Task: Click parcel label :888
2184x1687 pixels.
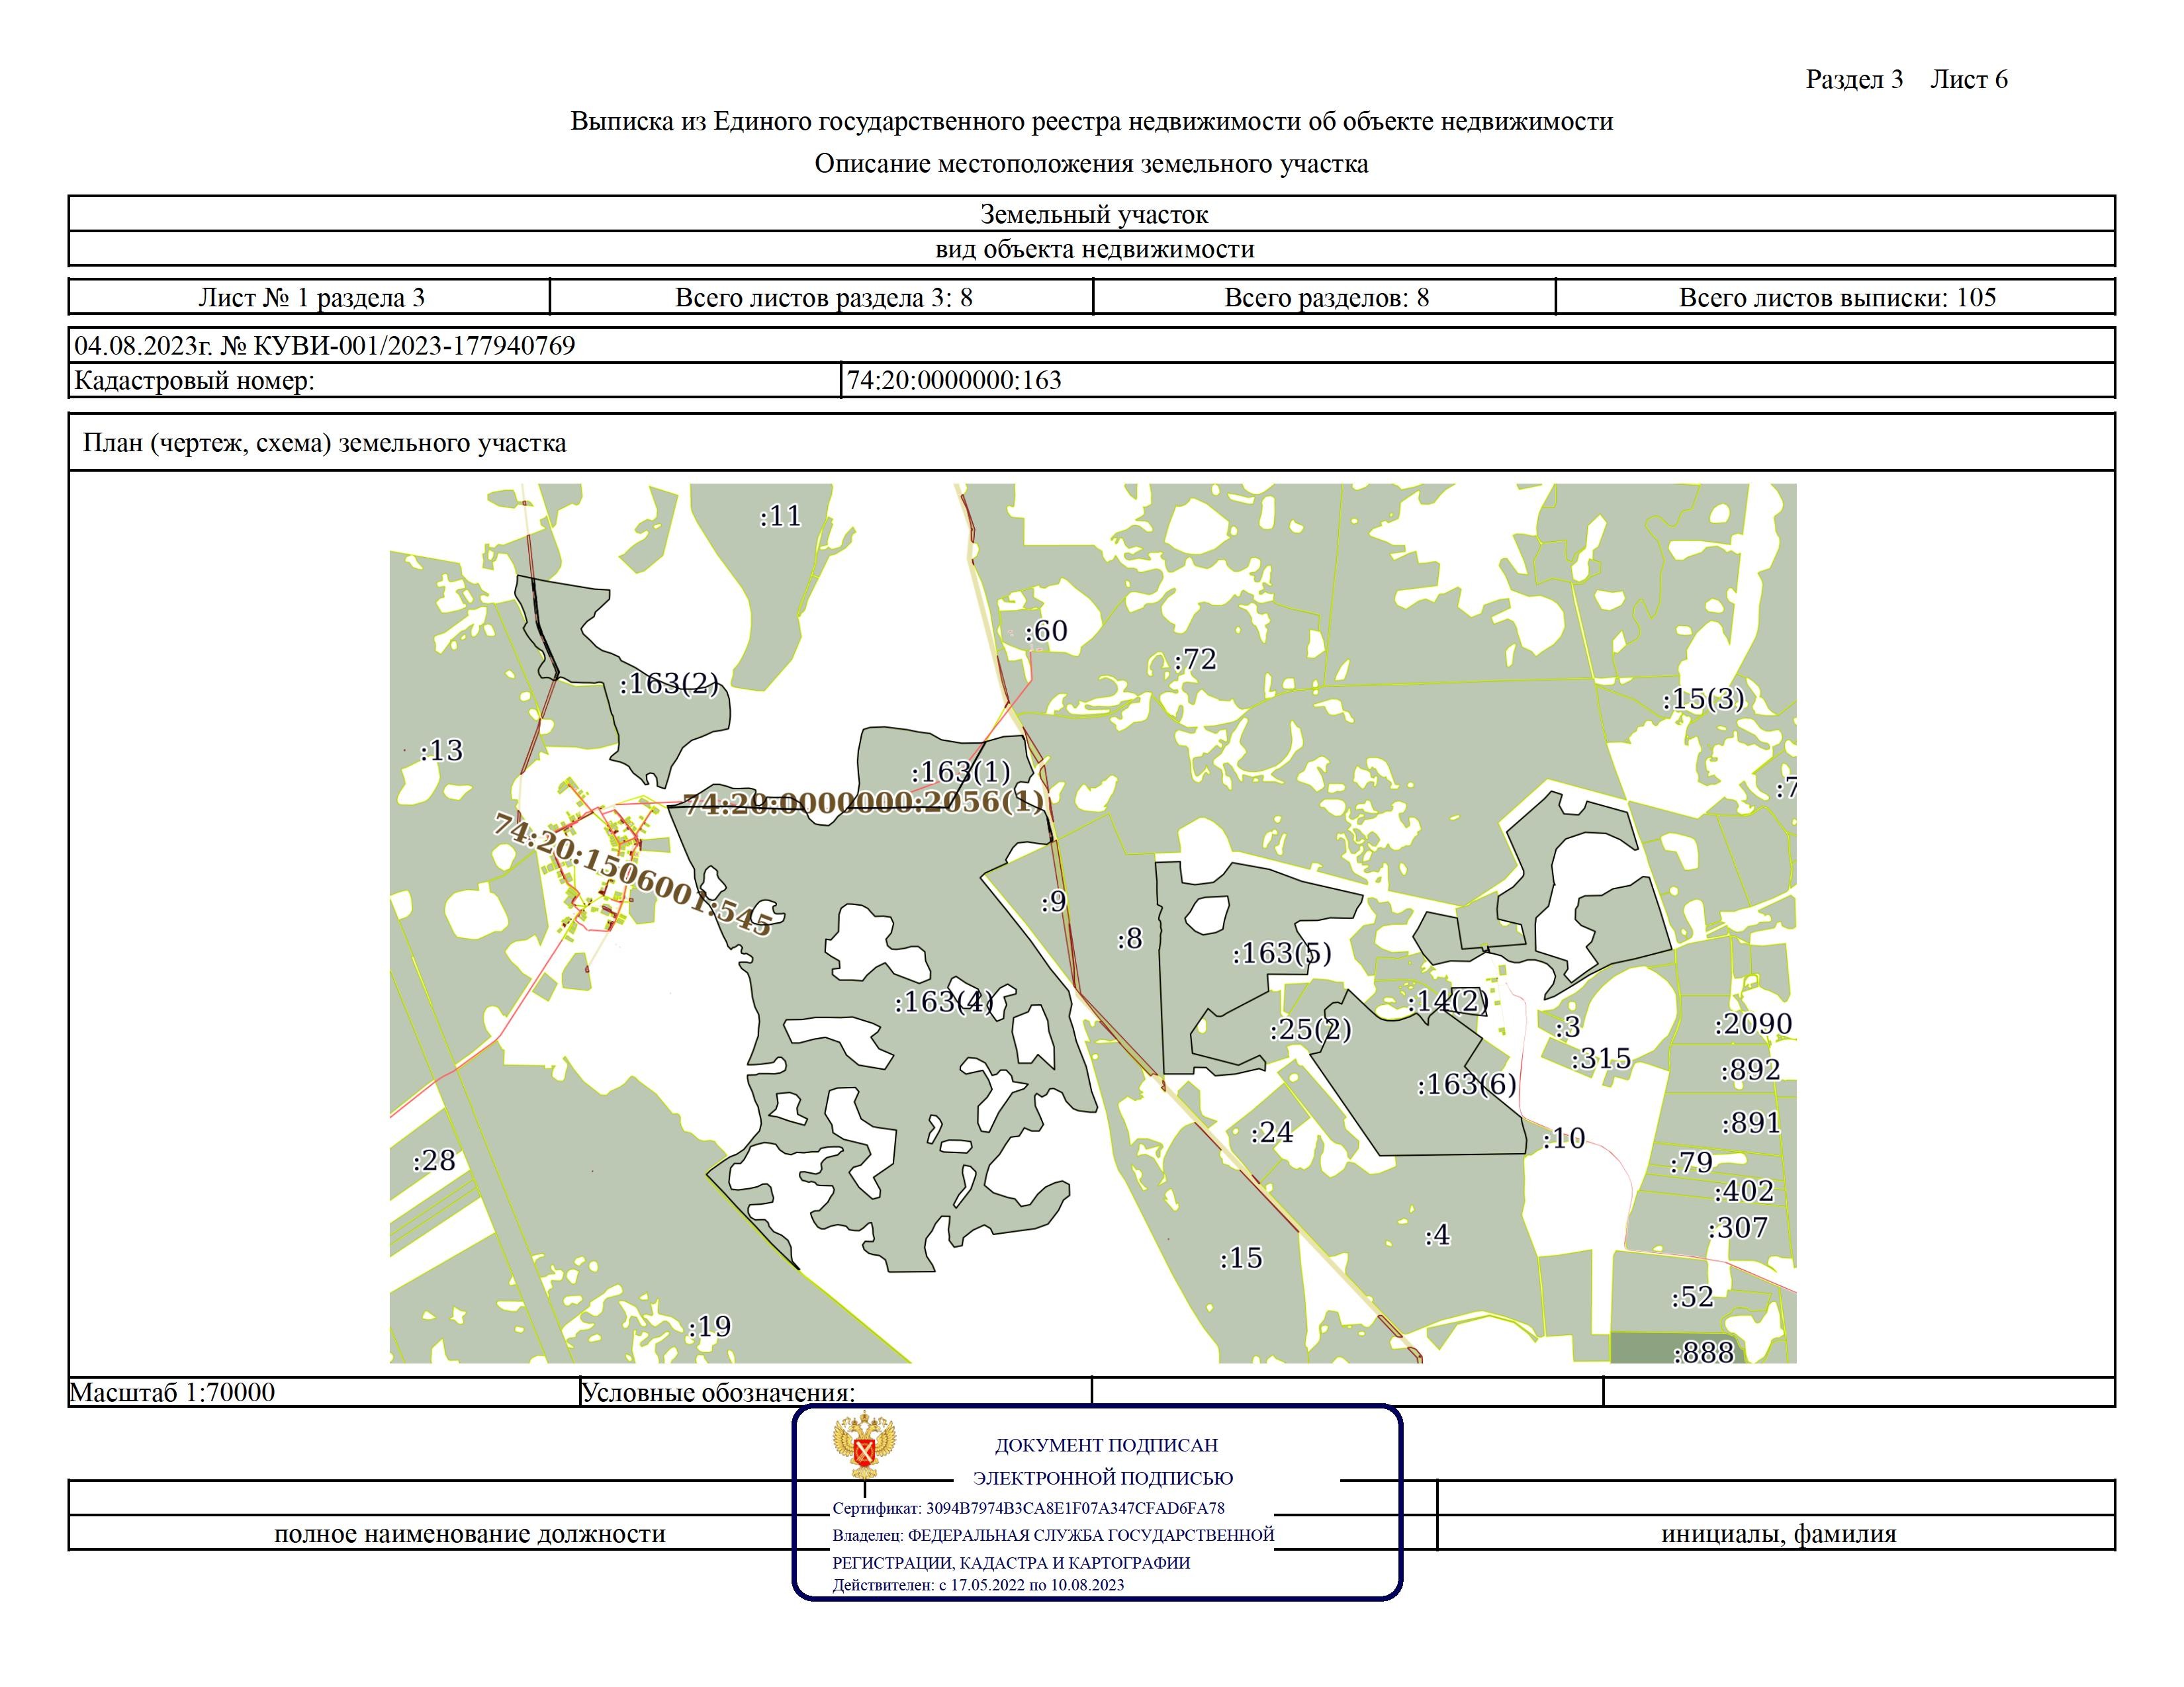Action: (x=1704, y=1352)
